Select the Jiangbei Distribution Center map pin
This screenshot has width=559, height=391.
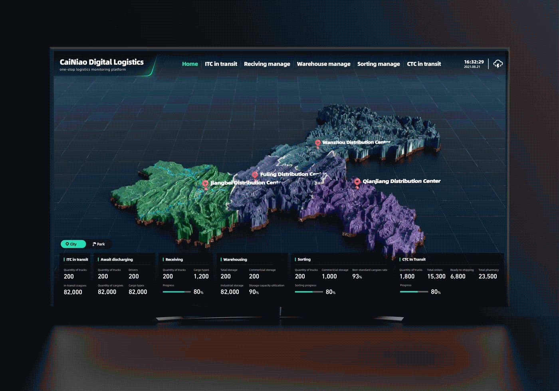click(x=205, y=184)
